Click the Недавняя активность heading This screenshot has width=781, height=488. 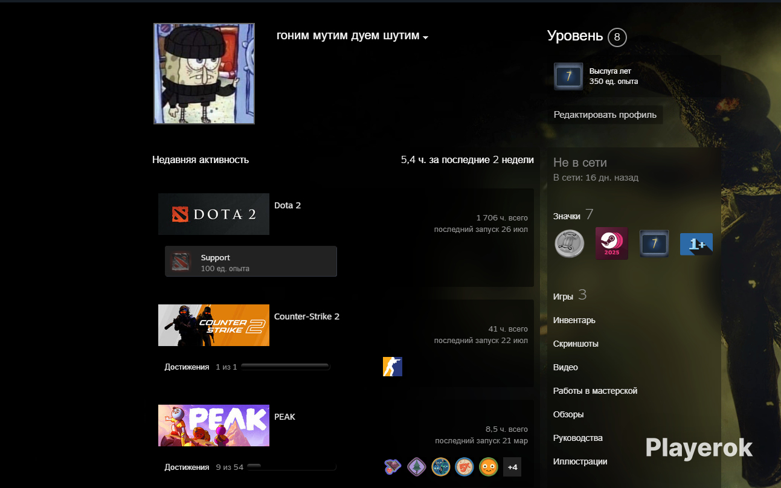click(x=201, y=160)
